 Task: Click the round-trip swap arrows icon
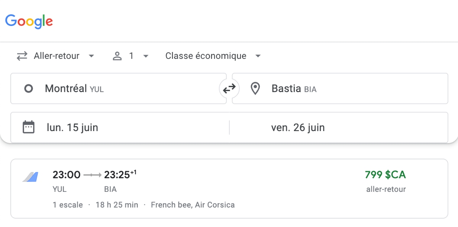pos(229,88)
